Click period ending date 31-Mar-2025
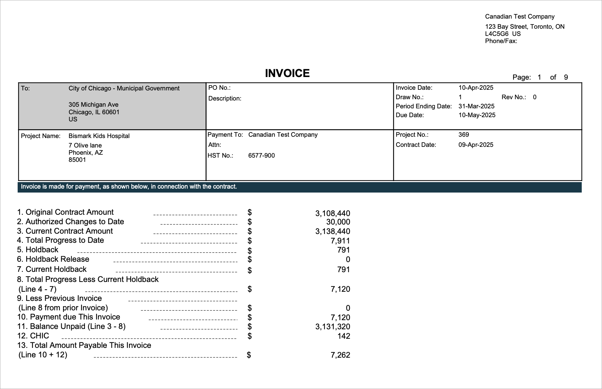The image size is (602, 389). tap(477, 106)
